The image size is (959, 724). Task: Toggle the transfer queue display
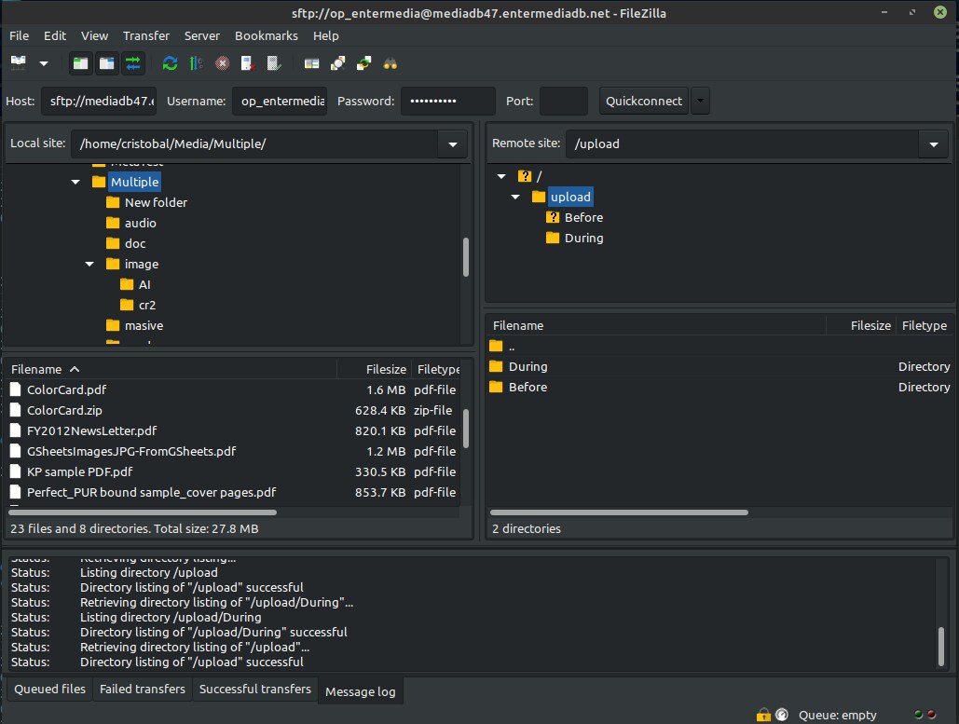pos(133,63)
